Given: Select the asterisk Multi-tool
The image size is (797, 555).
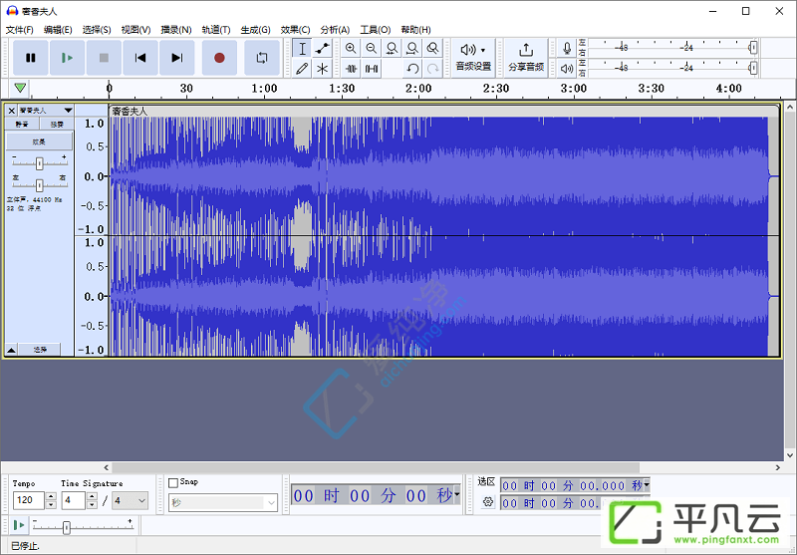Looking at the screenshot, I should (322, 68).
